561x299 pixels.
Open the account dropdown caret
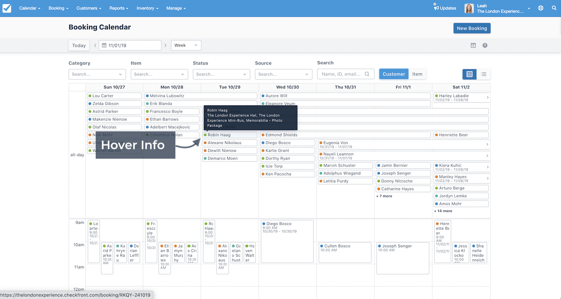529,8
